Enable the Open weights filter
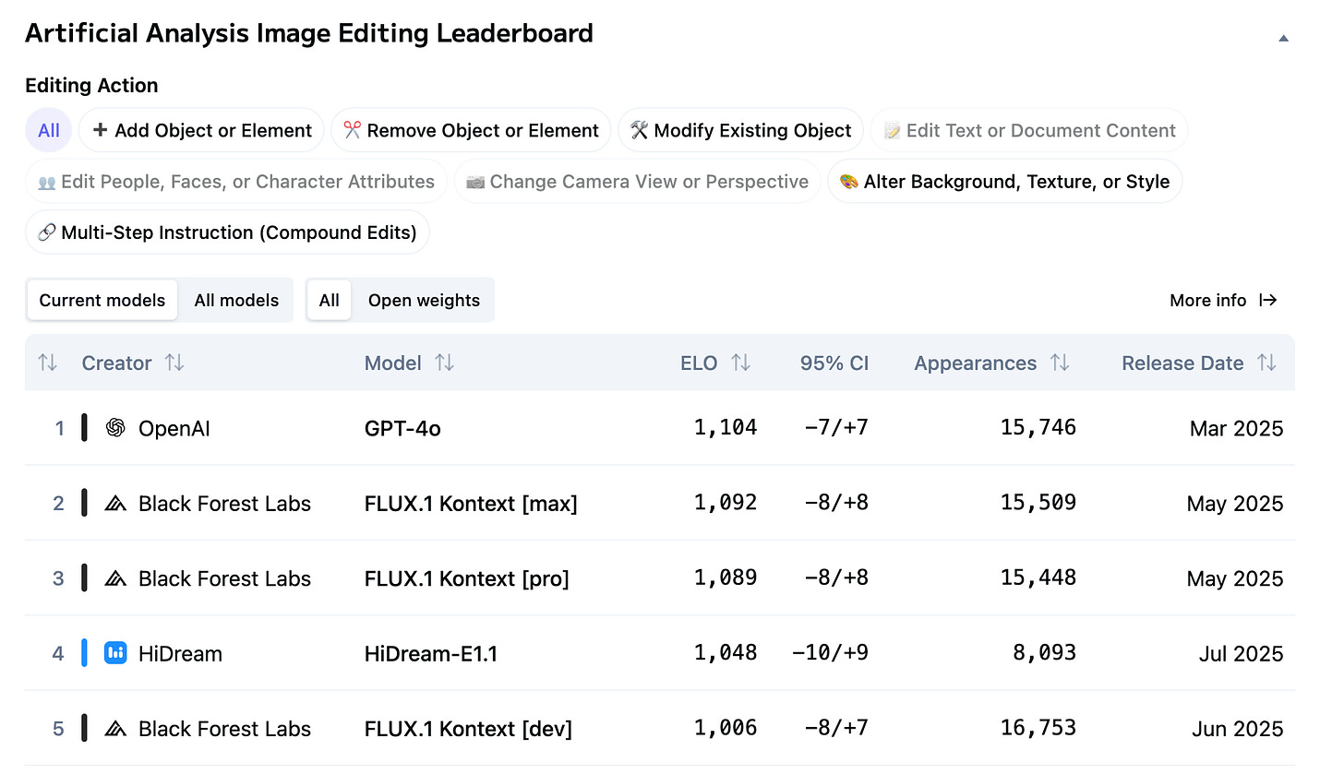 point(424,300)
